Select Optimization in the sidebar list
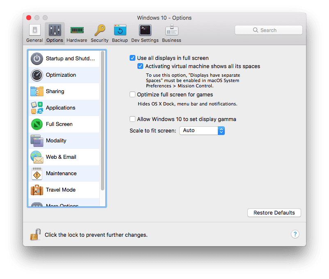The image size is (329, 279). click(64, 75)
